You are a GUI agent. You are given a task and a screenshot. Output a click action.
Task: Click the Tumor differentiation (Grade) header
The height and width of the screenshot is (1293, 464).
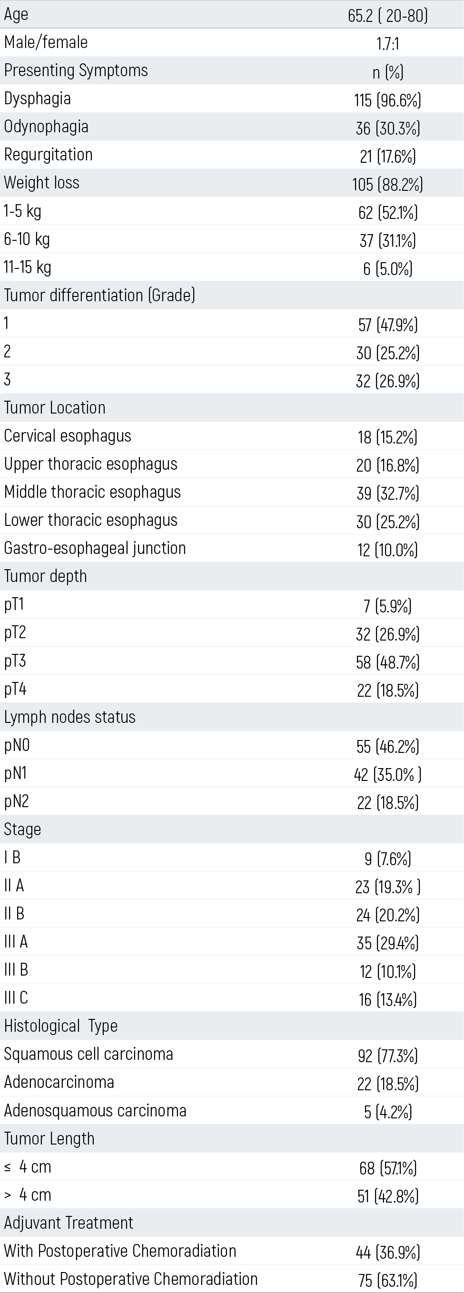click(99, 295)
